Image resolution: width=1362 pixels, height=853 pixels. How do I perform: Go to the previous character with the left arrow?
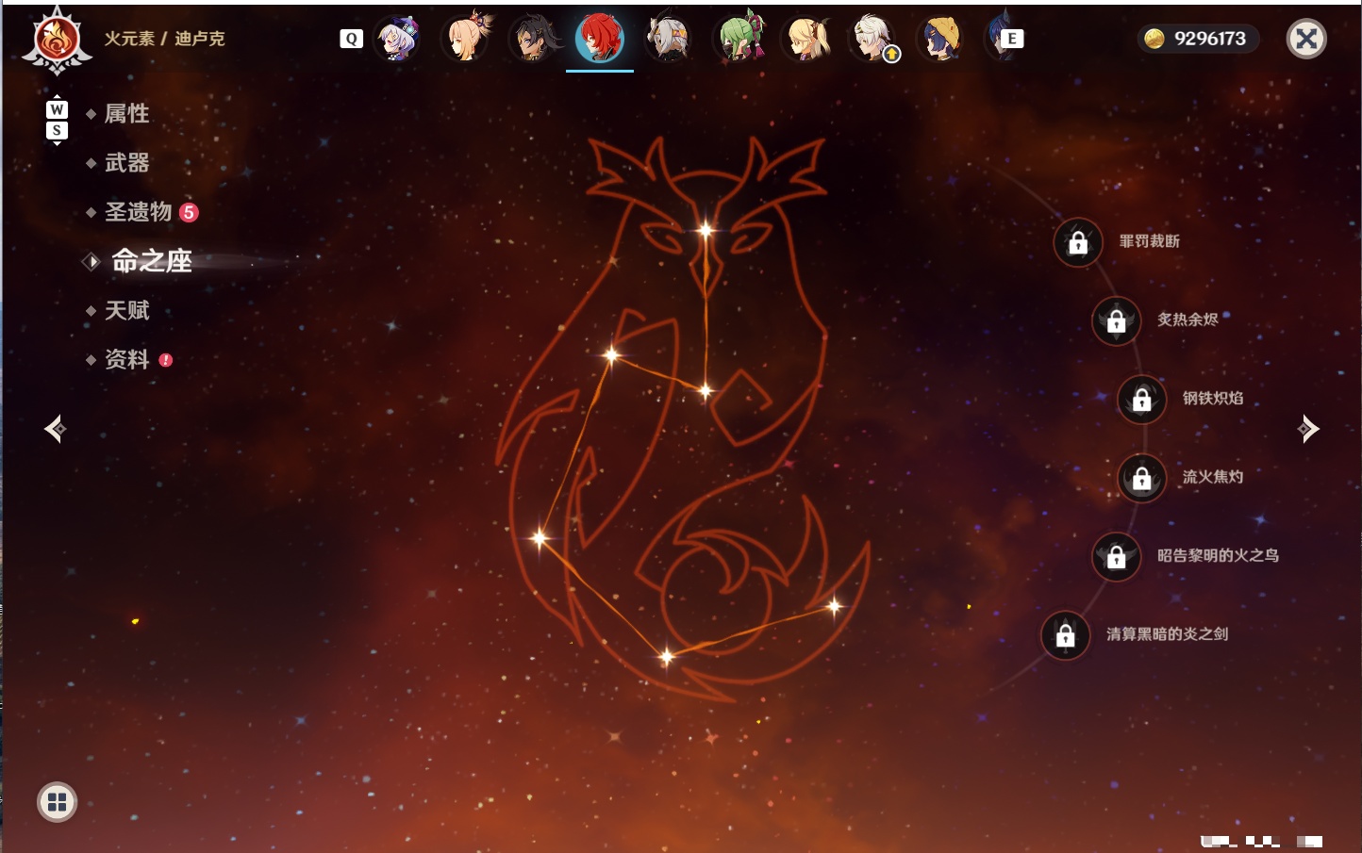coord(55,429)
